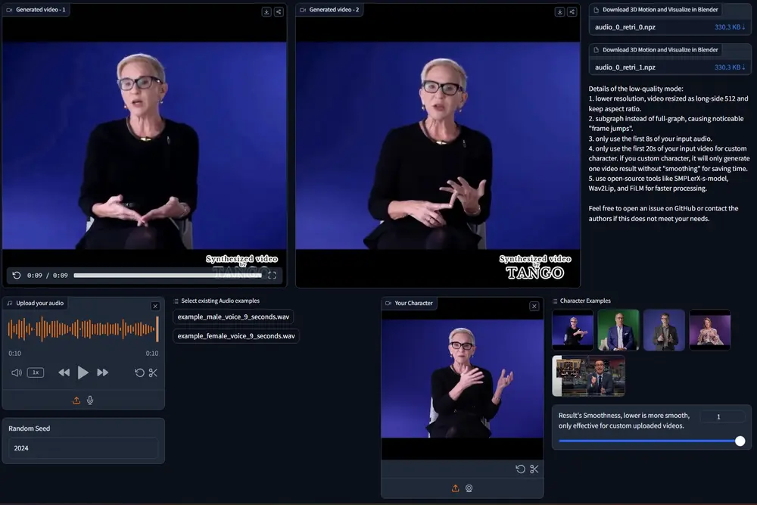Click the Generated video - 2 preview
This screenshot has width=757, height=505.
click(x=438, y=145)
